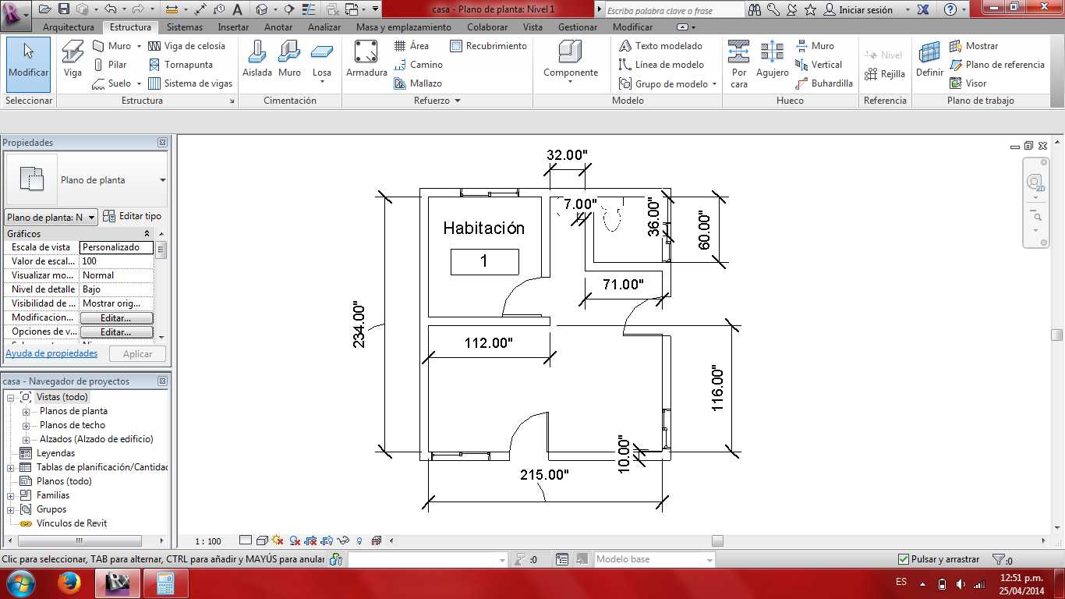
Task: Select the Texto modelado tool
Action: pos(660,46)
